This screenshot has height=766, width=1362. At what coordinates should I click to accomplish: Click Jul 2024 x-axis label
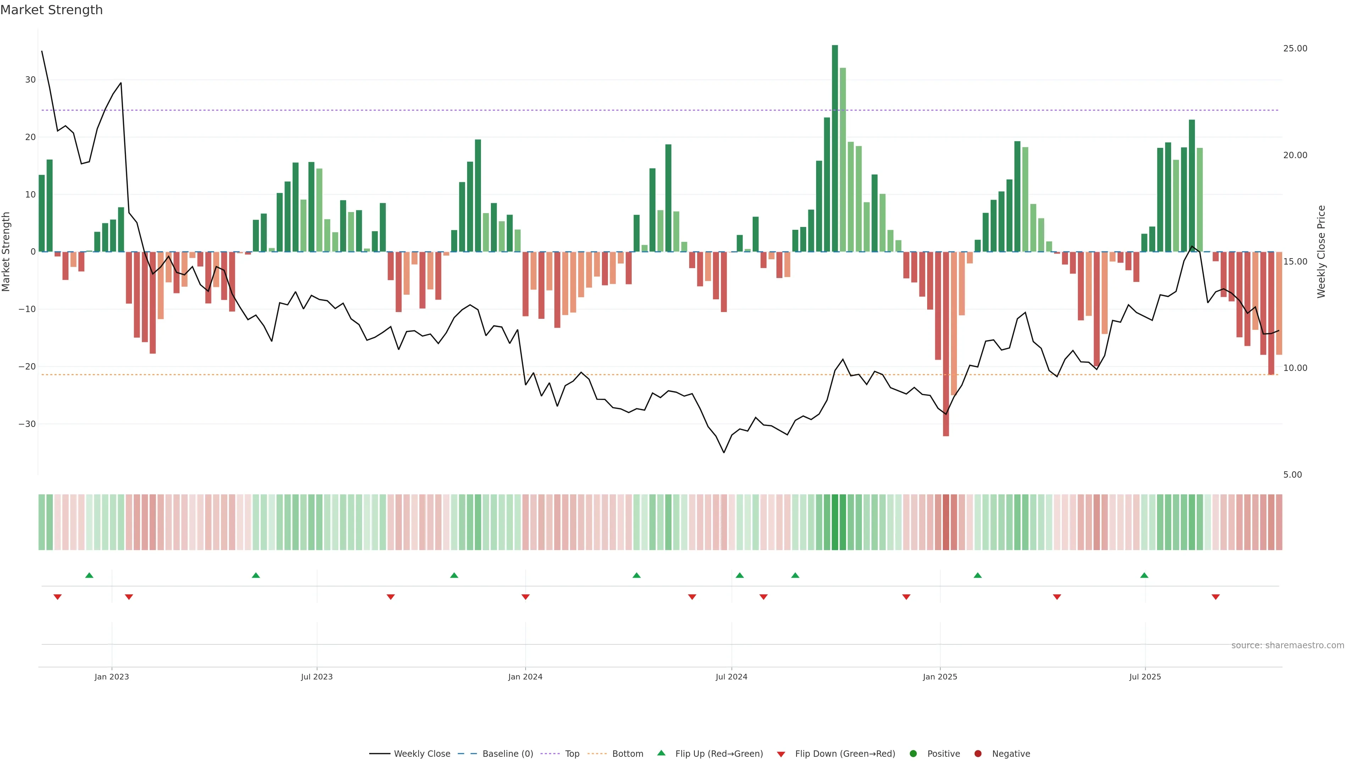[731, 677]
